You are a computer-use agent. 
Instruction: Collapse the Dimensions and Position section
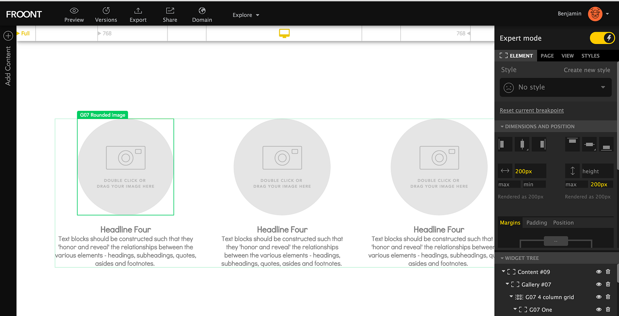pos(537,126)
